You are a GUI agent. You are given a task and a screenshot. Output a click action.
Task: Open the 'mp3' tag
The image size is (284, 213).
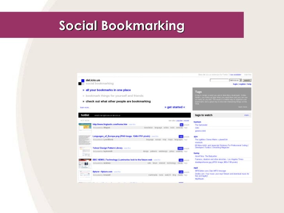[x=195, y=168]
